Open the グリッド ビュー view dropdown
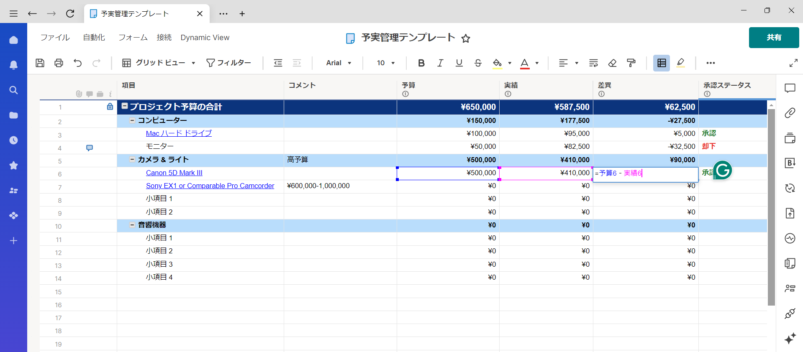 click(159, 63)
